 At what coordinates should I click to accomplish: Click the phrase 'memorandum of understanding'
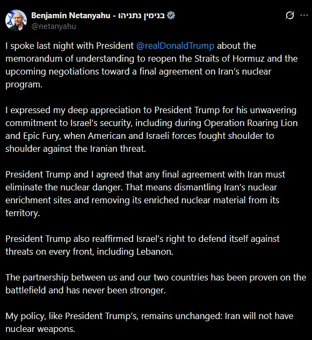(x=70, y=59)
